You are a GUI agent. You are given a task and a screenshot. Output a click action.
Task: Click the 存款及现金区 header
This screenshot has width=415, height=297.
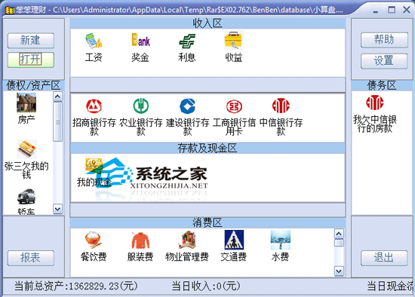(x=207, y=148)
